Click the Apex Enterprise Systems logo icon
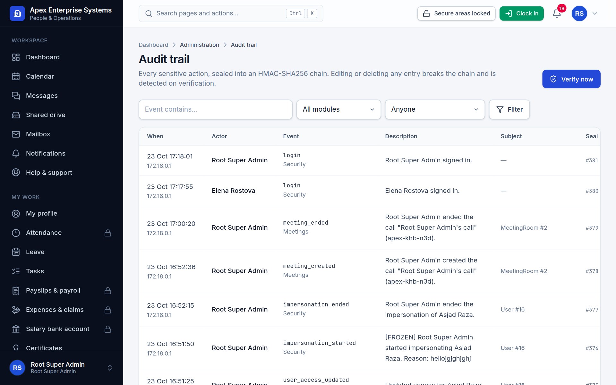 17,13
